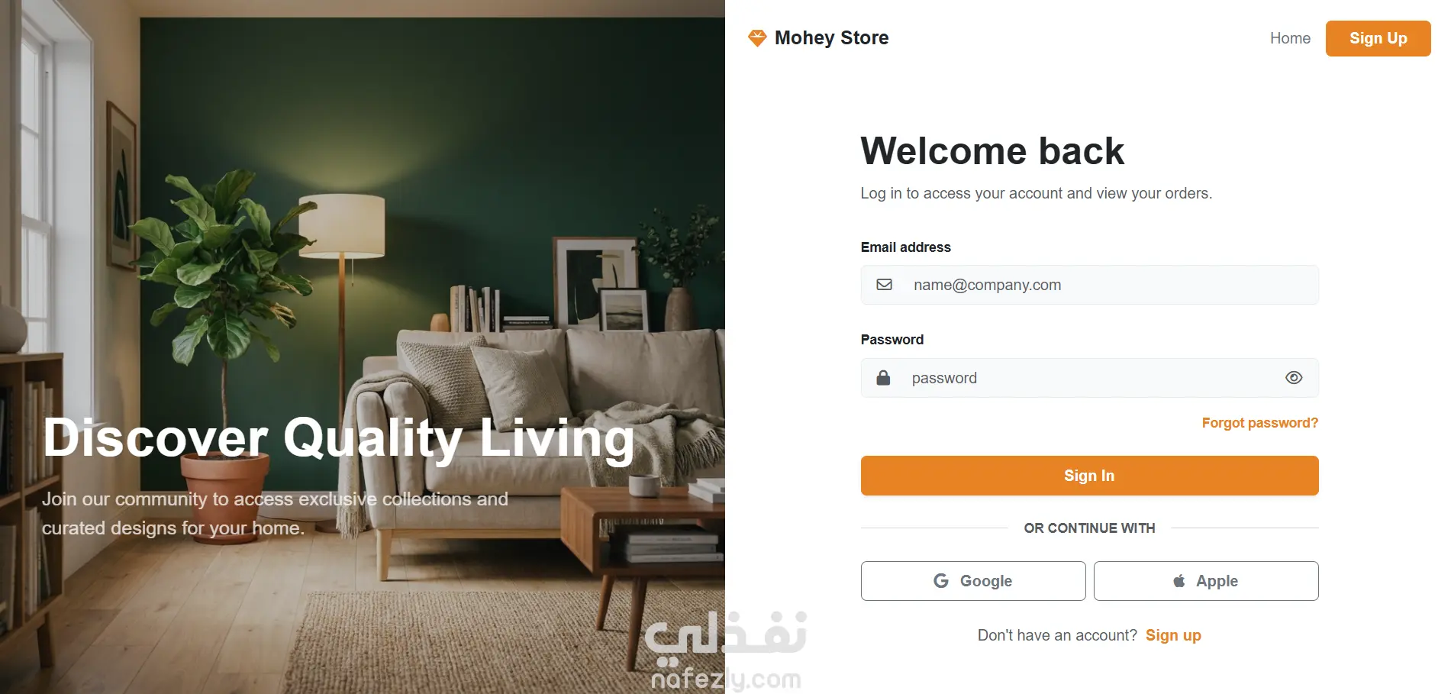Viewport: 1451px width, 694px height.
Task: Continue with the Apple button
Action: click(x=1206, y=581)
